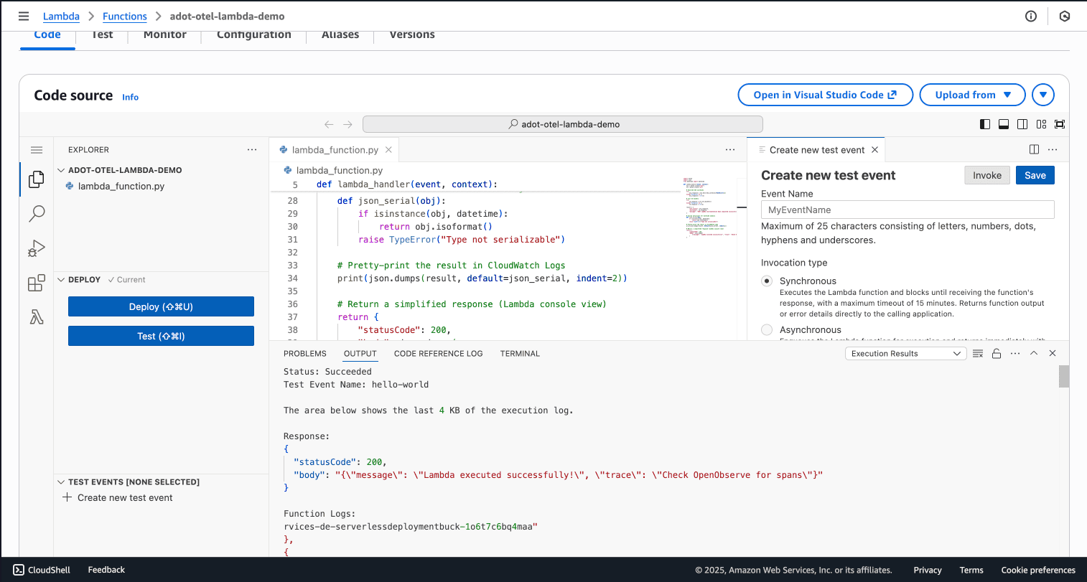Open the TERMINAL tab in bottom panel
1087x582 pixels.
coord(519,353)
